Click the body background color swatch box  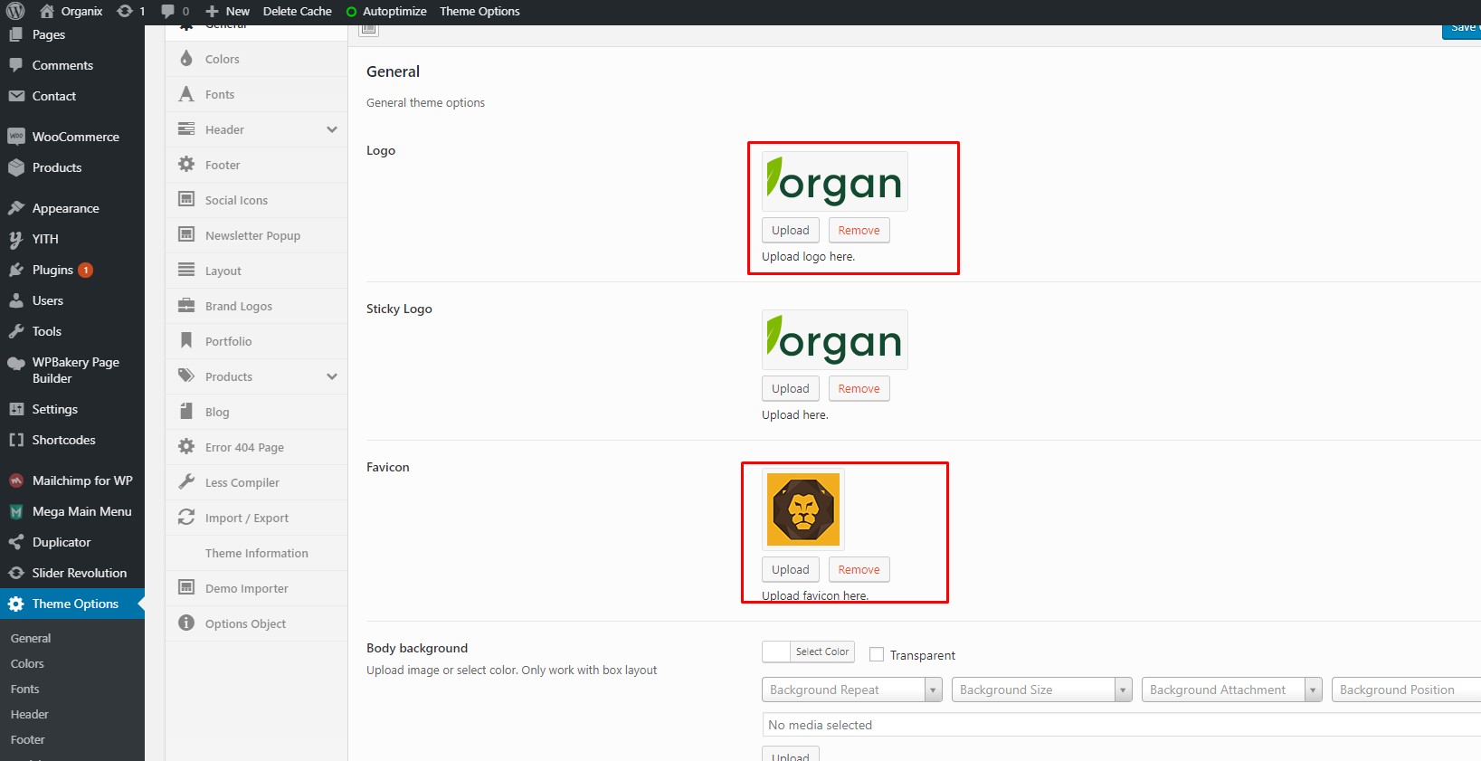click(776, 652)
